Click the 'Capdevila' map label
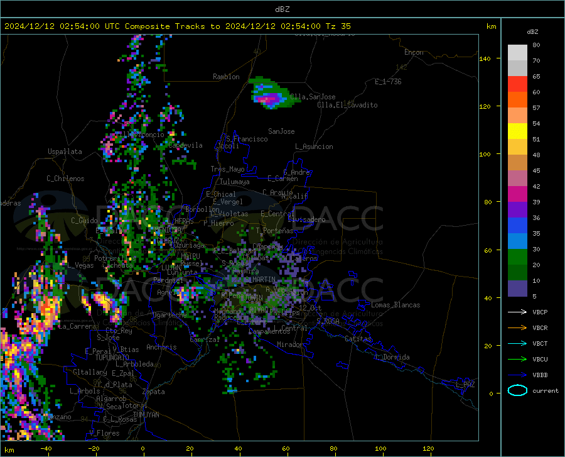The height and width of the screenshot is (457, 565). pos(186,145)
